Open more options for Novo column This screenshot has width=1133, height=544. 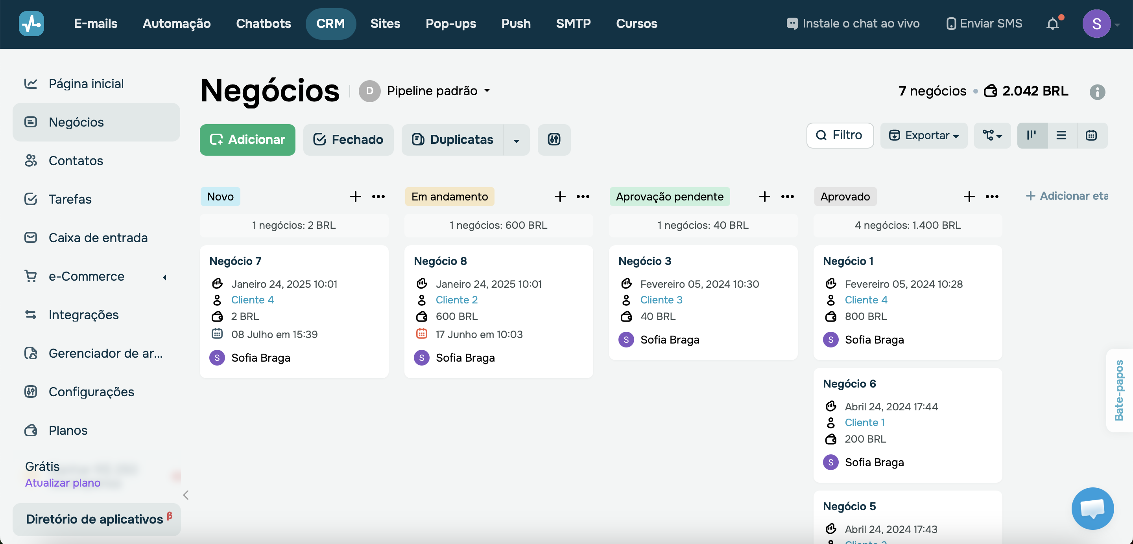(x=378, y=197)
